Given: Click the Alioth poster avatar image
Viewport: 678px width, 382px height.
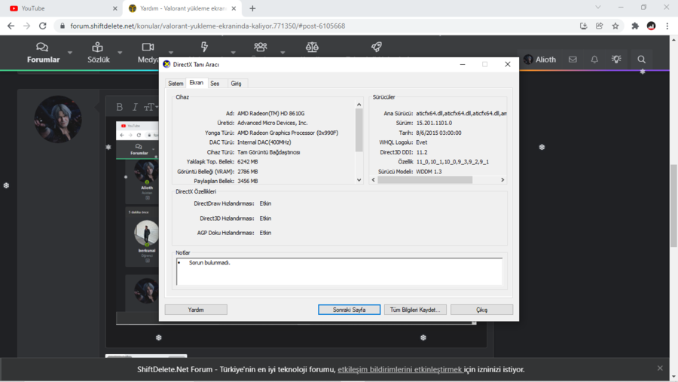Looking at the screenshot, I should click(x=58, y=119).
